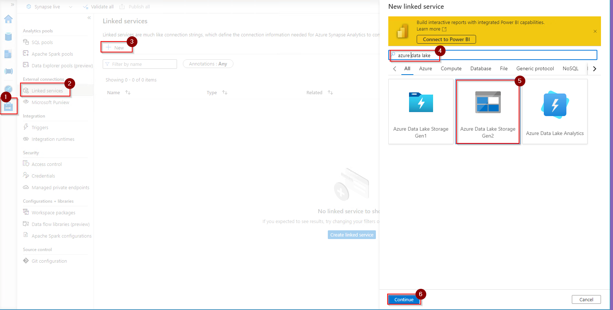This screenshot has width=613, height=310.
Task: Open the Home hub icon
Action: pyautogui.click(x=8, y=19)
